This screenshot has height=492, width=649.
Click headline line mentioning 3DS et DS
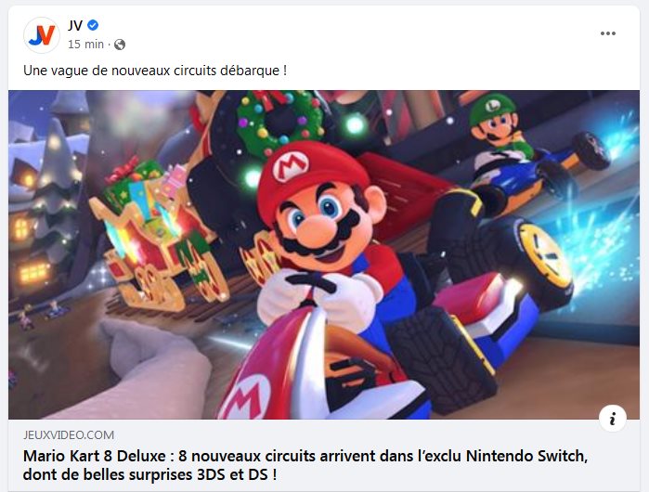(149, 474)
